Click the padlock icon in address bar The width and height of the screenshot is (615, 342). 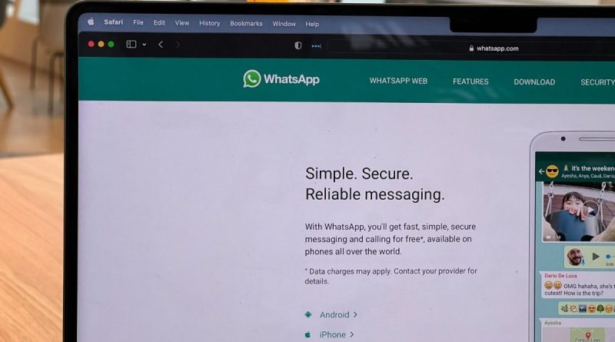click(x=471, y=48)
